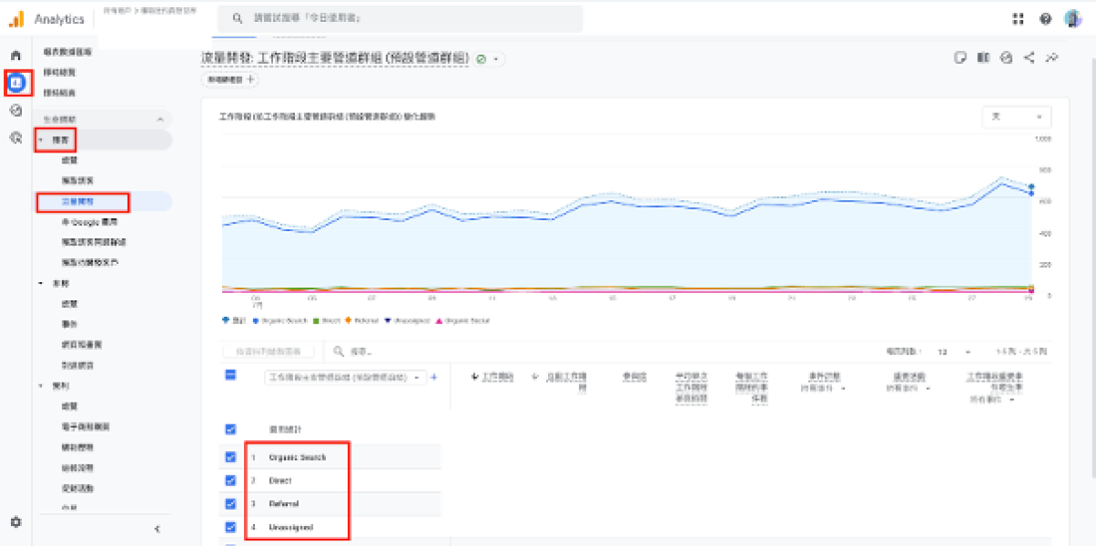
Task: Click the Share this report icon
Action: (x=1029, y=58)
